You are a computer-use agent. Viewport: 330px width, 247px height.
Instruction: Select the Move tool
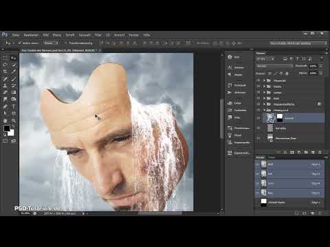coord(14,58)
